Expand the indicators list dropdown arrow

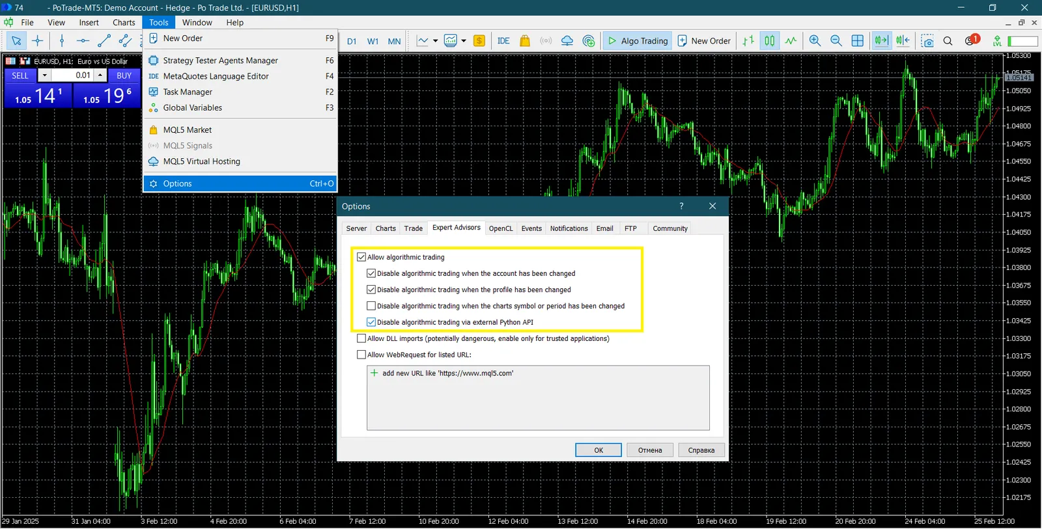click(x=464, y=41)
